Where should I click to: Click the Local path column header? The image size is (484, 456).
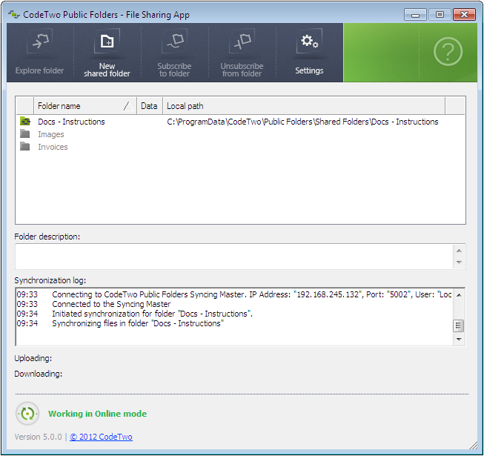click(304, 106)
